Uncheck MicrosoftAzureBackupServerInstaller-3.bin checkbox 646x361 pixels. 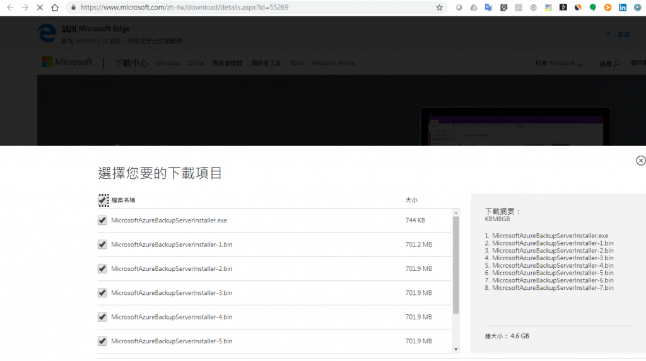click(103, 293)
